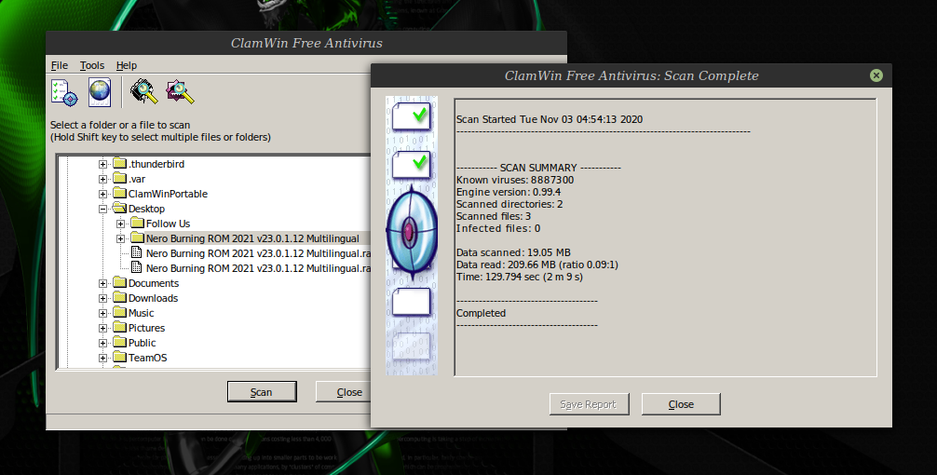Click 'Scanned directories: 2' line

point(509,204)
